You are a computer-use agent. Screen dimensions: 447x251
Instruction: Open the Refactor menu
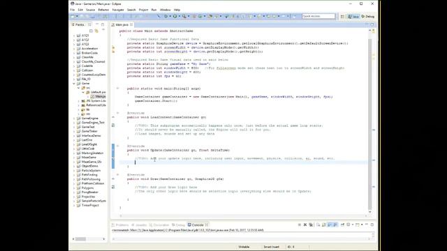[103, 10]
